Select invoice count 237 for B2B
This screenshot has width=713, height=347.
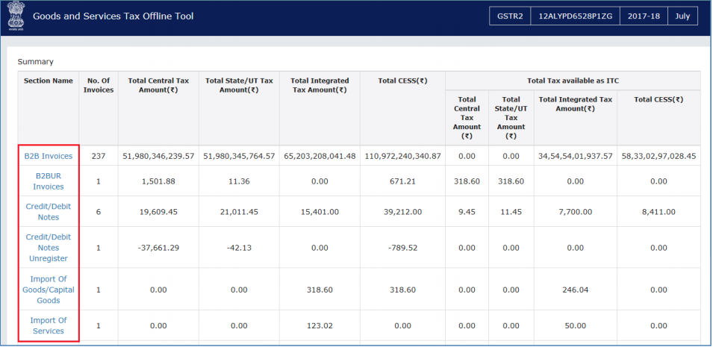(99, 156)
